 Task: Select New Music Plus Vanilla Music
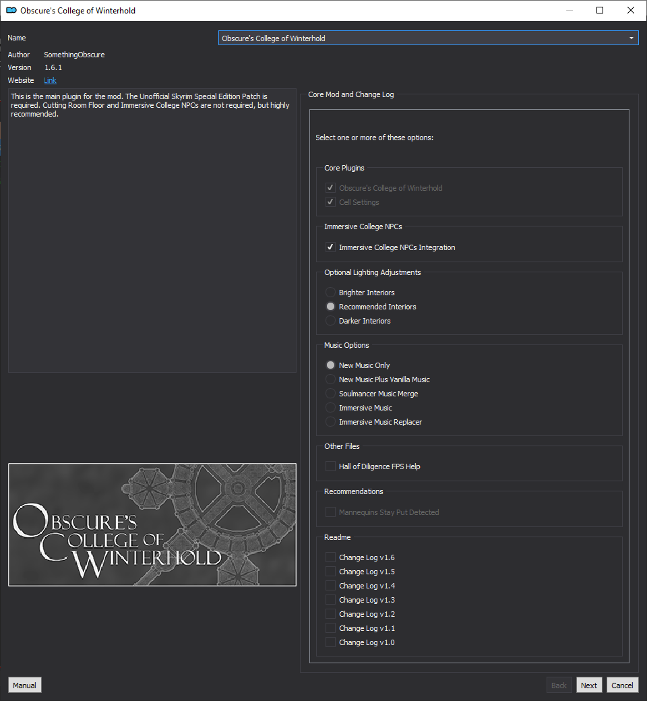330,379
